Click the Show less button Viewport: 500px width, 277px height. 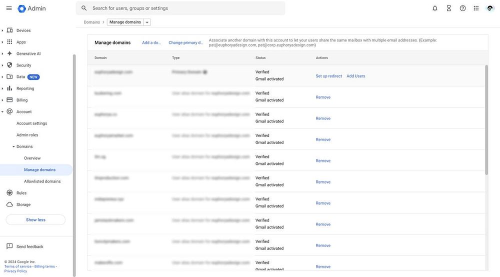tap(35, 220)
